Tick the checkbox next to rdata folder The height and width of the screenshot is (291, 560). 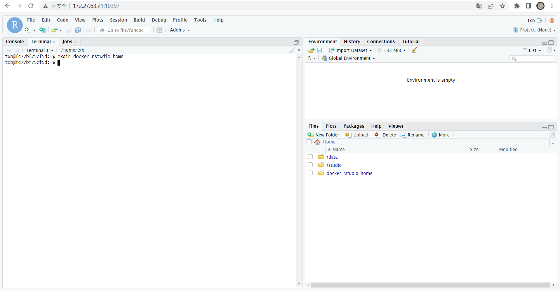point(310,157)
